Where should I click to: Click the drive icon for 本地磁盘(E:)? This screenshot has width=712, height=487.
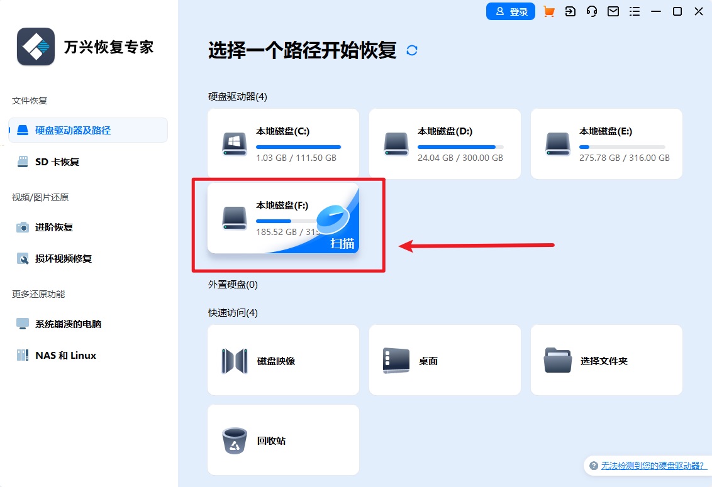pos(558,144)
